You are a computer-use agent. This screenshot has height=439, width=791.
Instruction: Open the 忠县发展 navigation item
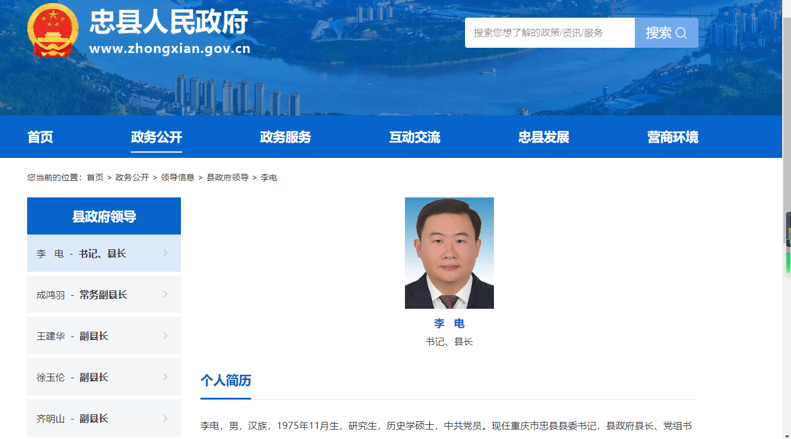click(x=543, y=137)
